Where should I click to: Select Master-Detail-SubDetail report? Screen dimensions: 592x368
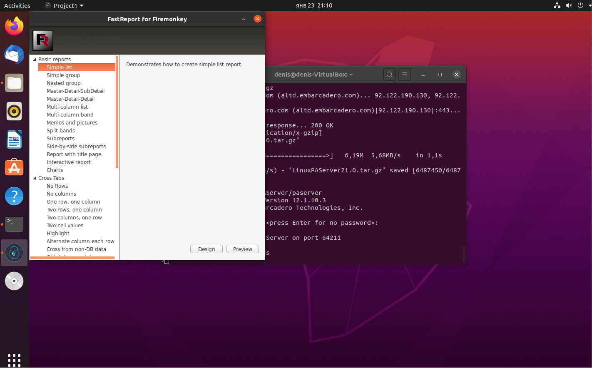coord(75,91)
